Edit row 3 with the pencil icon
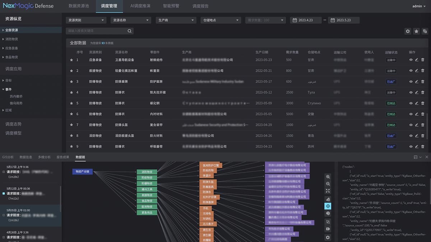 (417, 82)
